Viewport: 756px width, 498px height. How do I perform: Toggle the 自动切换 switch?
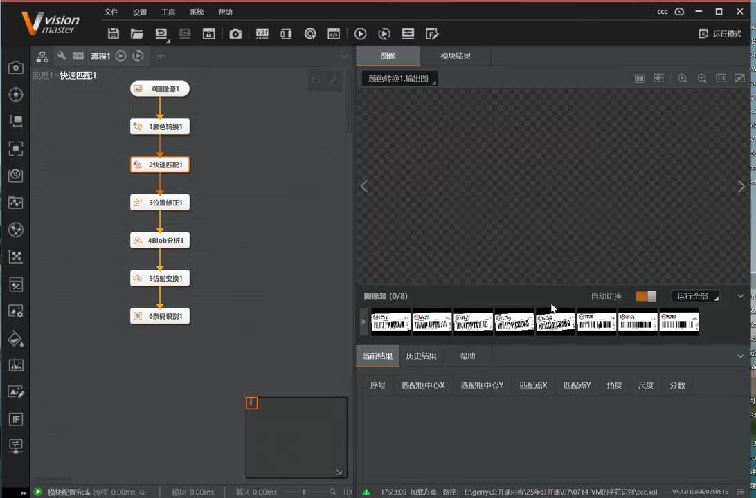point(646,296)
